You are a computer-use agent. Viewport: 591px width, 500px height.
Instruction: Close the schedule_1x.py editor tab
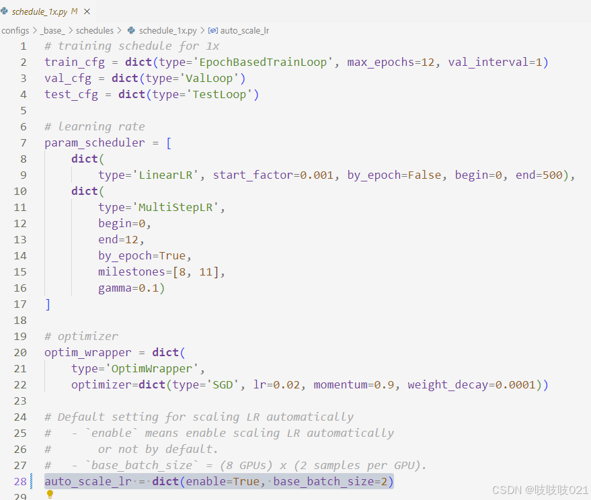coord(87,11)
